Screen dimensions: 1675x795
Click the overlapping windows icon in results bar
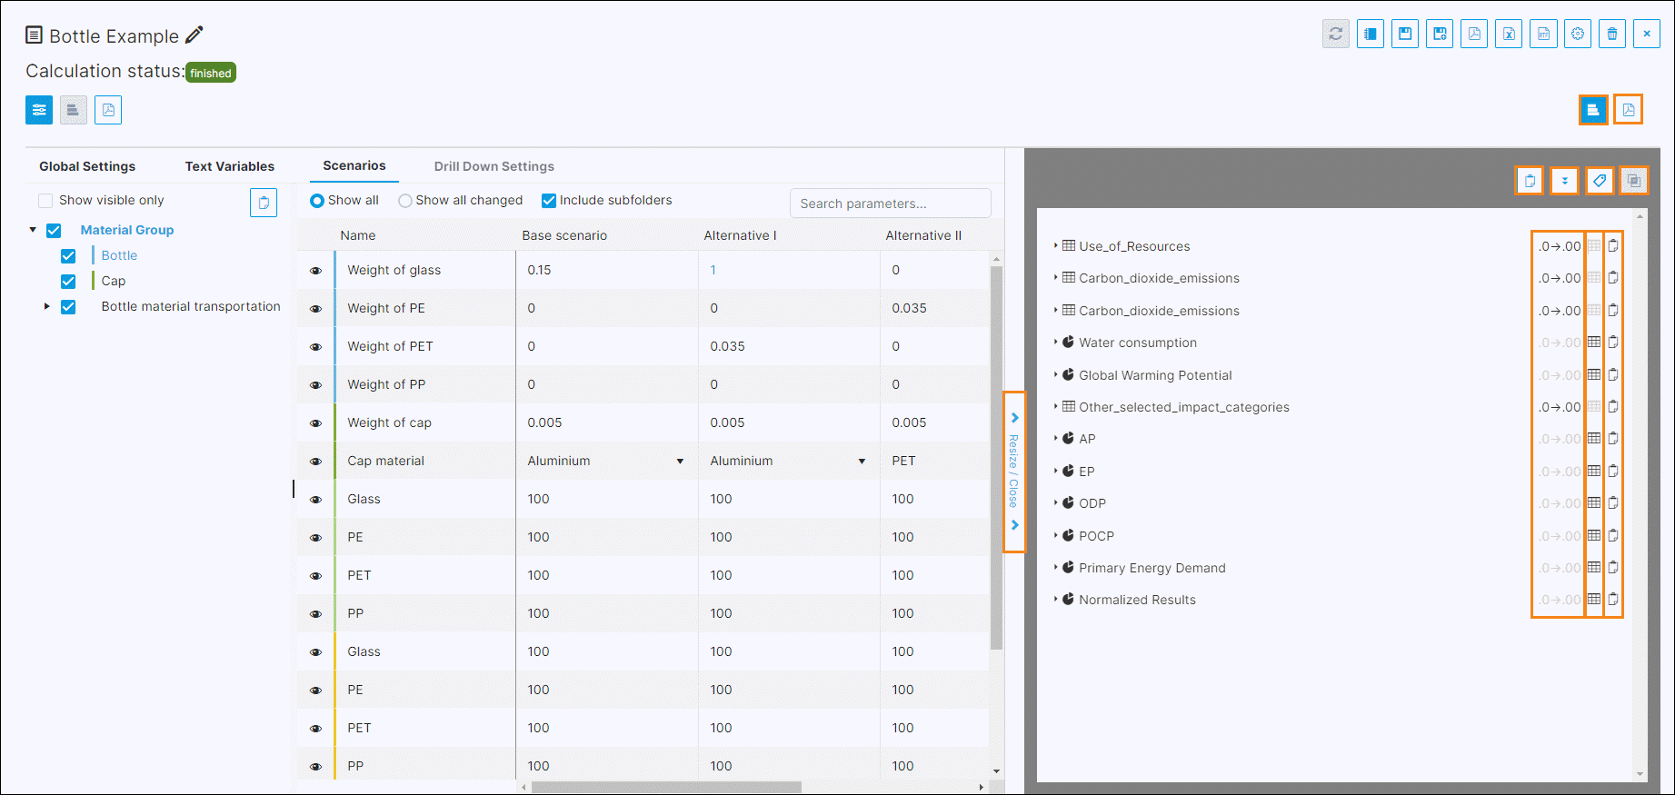[1634, 181]
